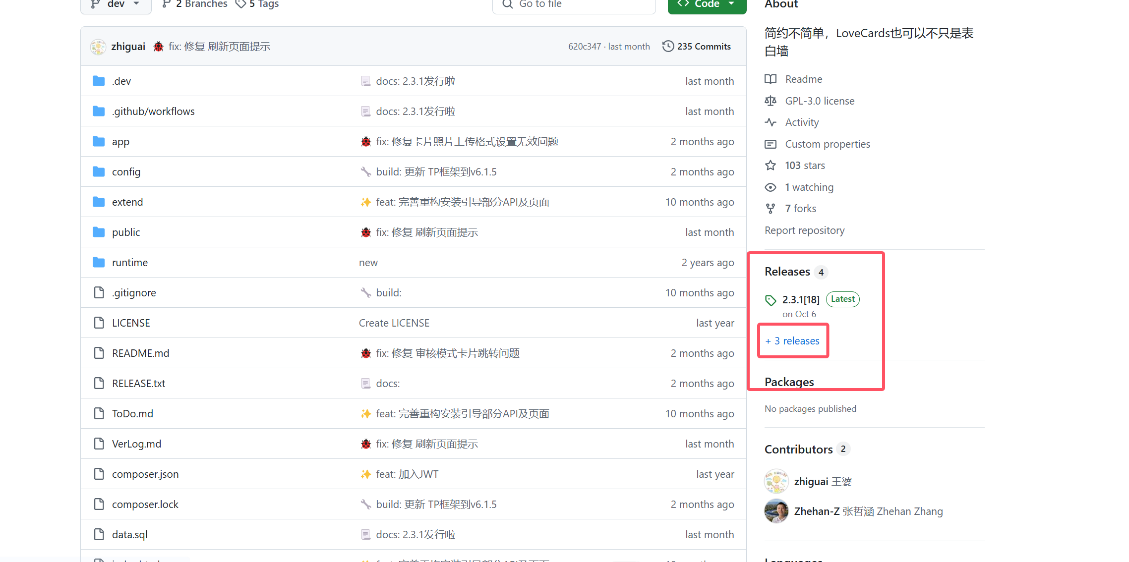Click the 7 forks fork icon
This screenshot has width=1129, height=562.
click(771, 209)
